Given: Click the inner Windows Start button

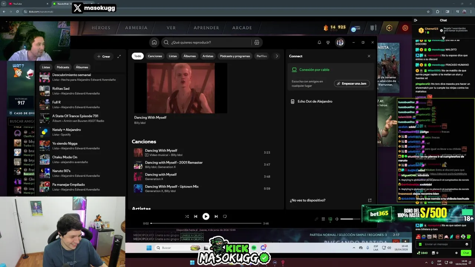Looking at the screenshot, I should (149, 248).
